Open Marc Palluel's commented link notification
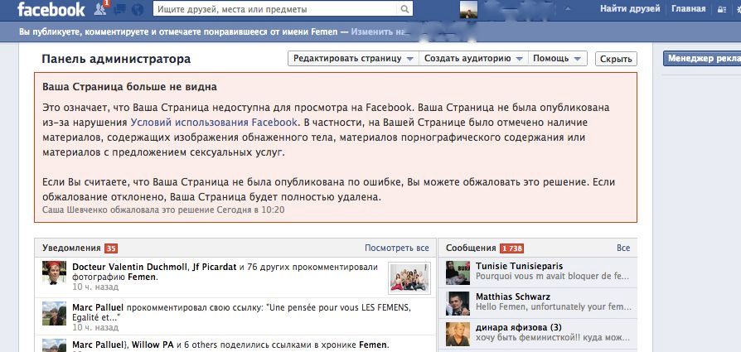The height and width of the screenshot is (352, 741). [x=235, y=317]
